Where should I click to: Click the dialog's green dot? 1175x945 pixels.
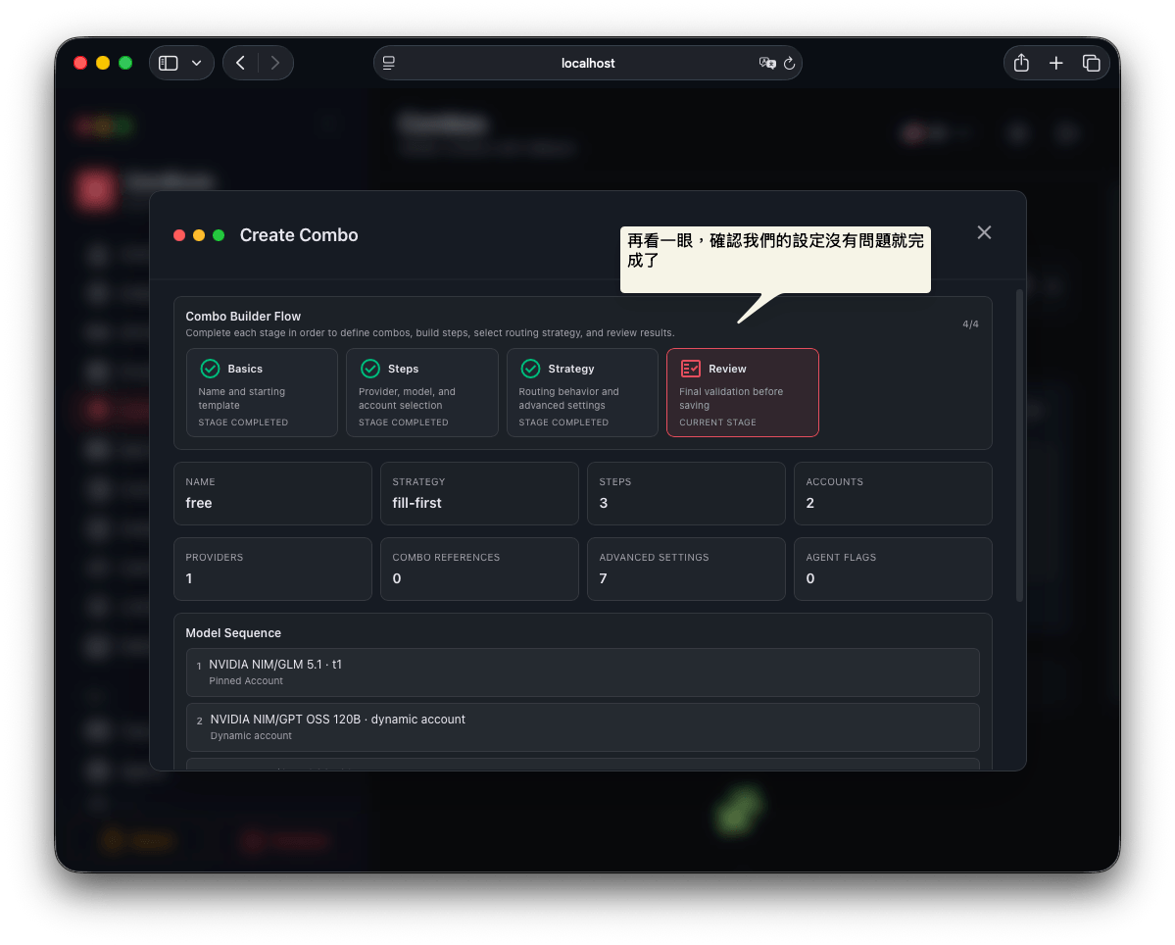pos(219,235)
